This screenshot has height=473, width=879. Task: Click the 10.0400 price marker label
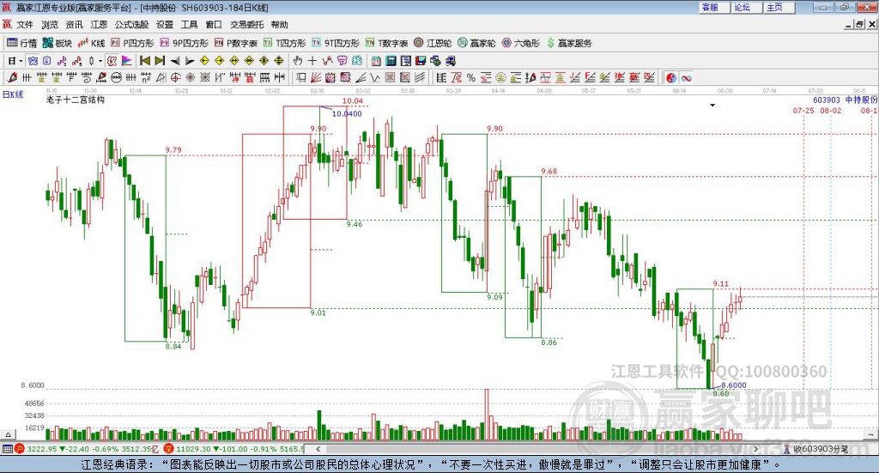pos(347,113)
